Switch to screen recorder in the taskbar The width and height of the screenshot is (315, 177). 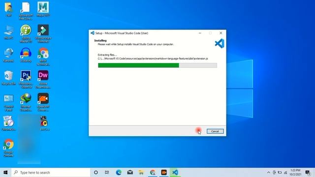click(164, 173)
